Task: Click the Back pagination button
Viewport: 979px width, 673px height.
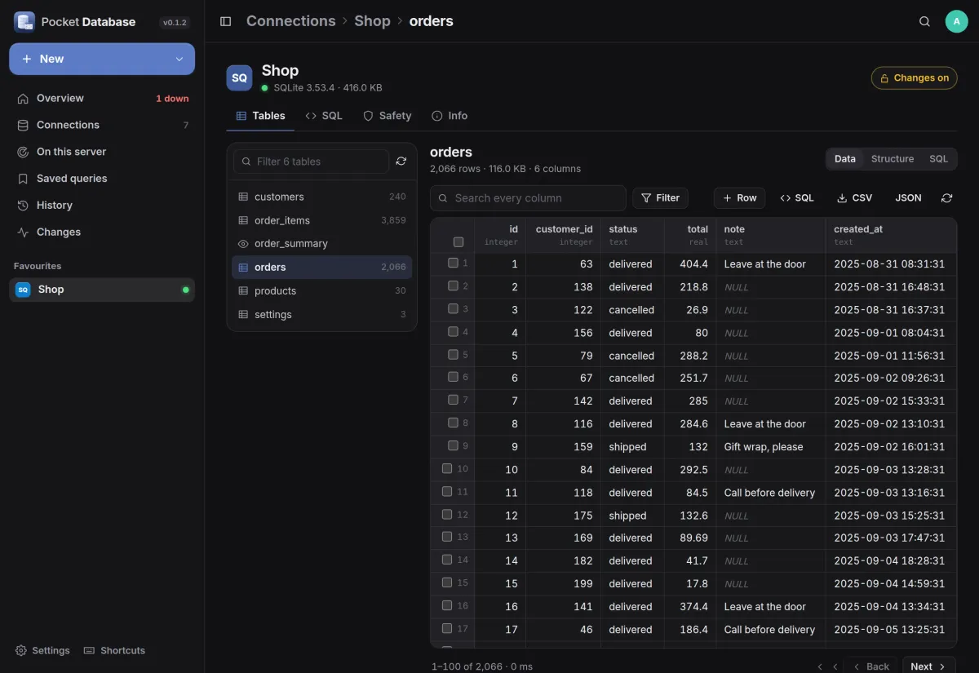Action: point(870,666)
